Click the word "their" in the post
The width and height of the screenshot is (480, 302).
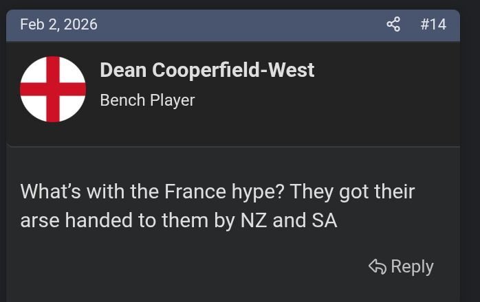[x=393, y=191]
